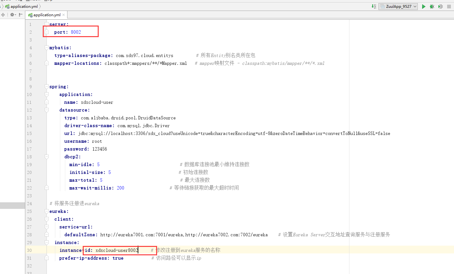Close the application.yml editor tab
The width and height of the screenshot is (454, 274).
pyautogui.click(x=64, y=15)
